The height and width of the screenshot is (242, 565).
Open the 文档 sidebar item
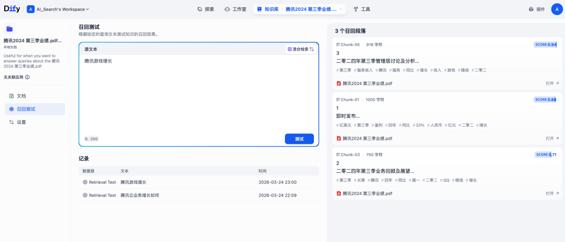coord(35,96)
